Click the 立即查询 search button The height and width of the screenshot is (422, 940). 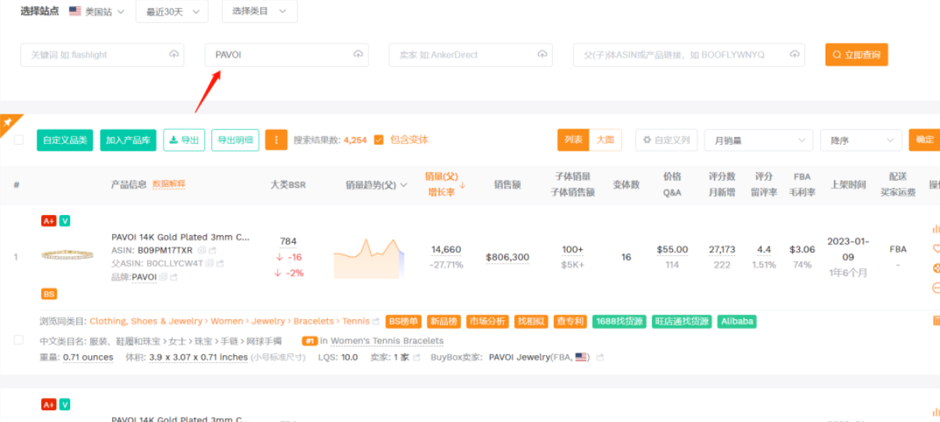857,55
